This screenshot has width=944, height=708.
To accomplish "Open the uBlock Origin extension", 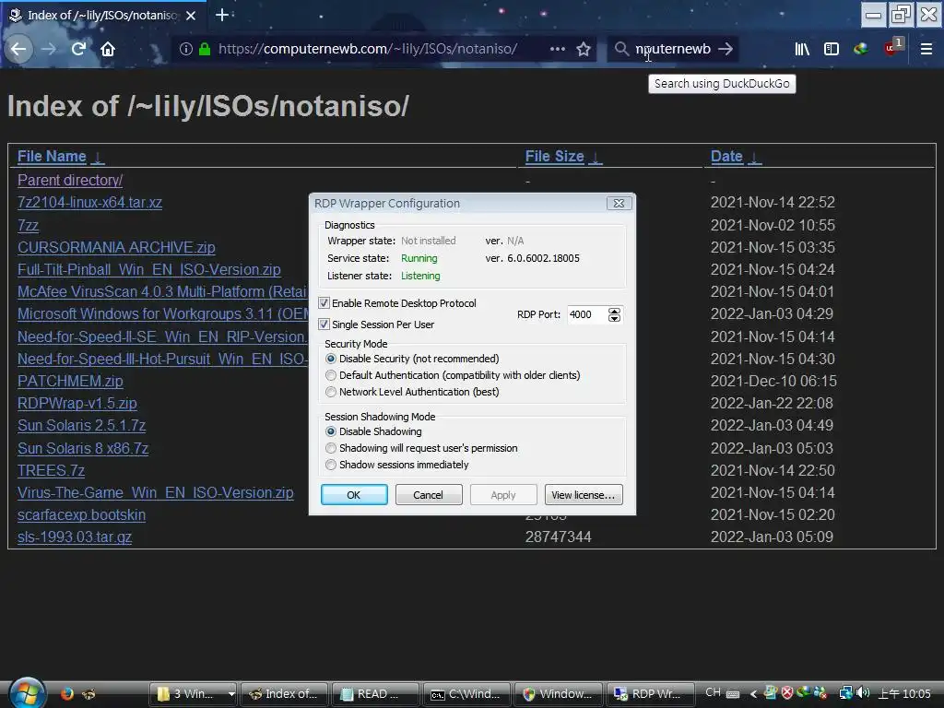I will 892,48.
